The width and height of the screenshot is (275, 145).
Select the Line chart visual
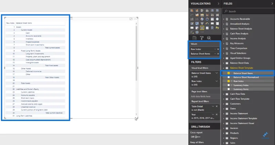(x=192, y=15)
